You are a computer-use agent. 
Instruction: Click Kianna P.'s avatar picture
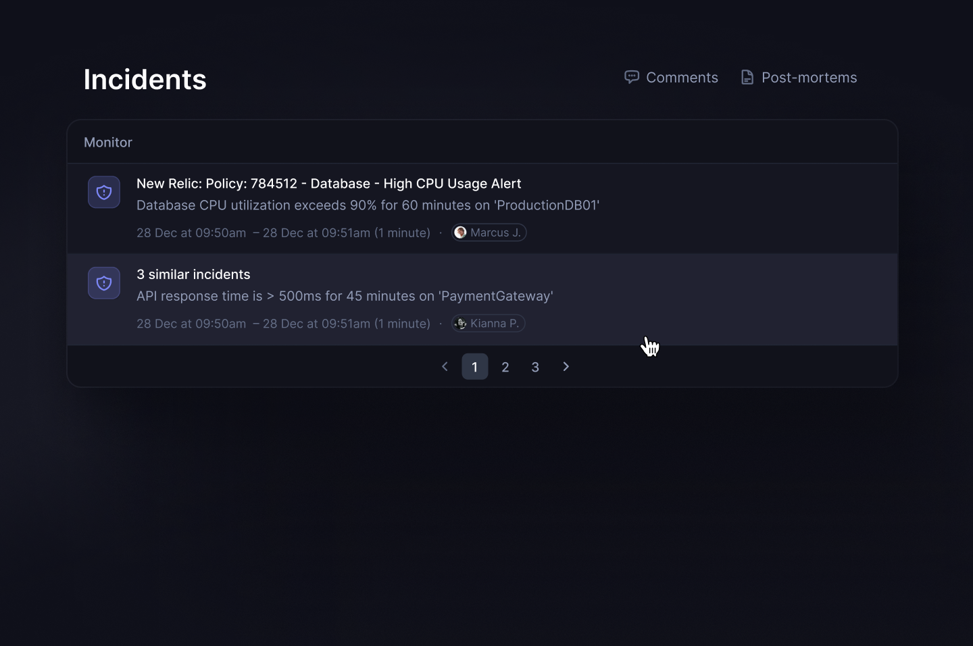click(461, 324)
